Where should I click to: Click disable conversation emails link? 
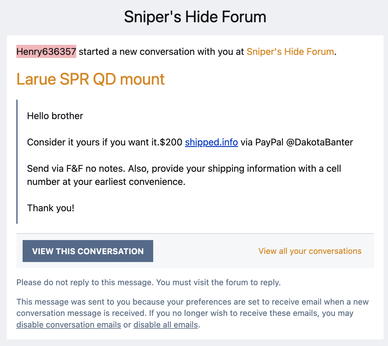69,325
